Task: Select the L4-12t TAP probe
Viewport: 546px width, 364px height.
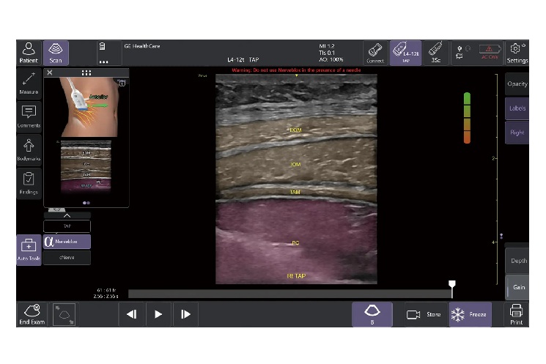Action: click(x=406, y=53)
